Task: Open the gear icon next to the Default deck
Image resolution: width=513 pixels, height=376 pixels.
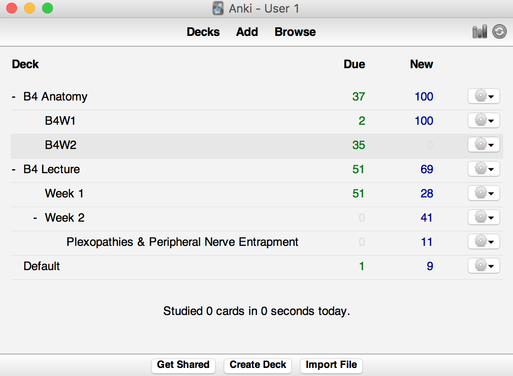Action: click(x=483, y=266)
